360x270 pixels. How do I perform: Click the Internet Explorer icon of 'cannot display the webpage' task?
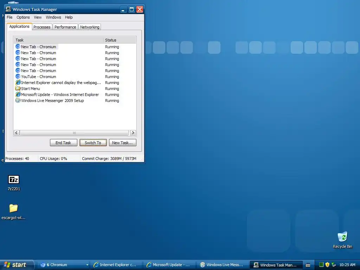tap(18, 82)
